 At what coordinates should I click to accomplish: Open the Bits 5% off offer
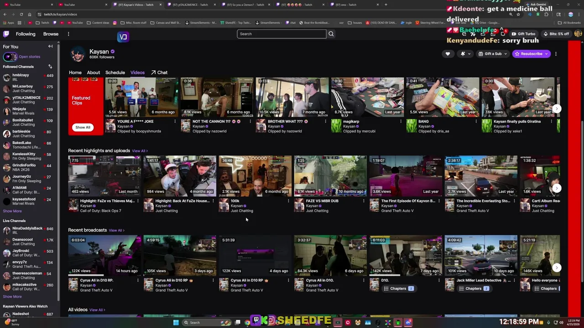[556, 34]
